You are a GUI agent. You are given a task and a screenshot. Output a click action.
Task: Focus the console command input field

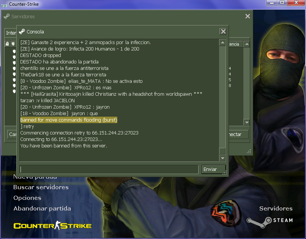[109, 169]
